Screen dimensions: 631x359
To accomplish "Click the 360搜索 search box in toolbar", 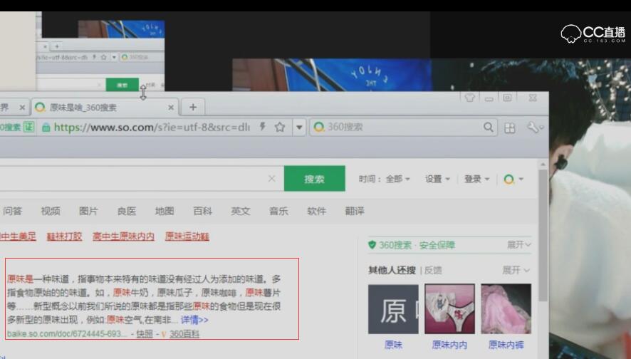I will point(404,128).
